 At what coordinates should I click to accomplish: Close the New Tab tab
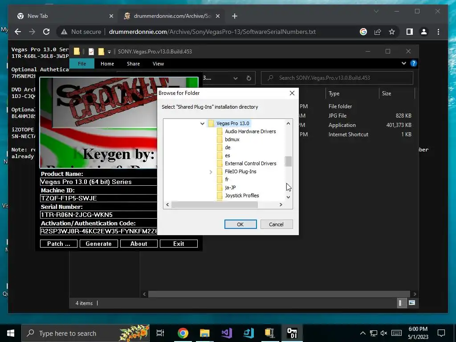click(x=111, y=16)
